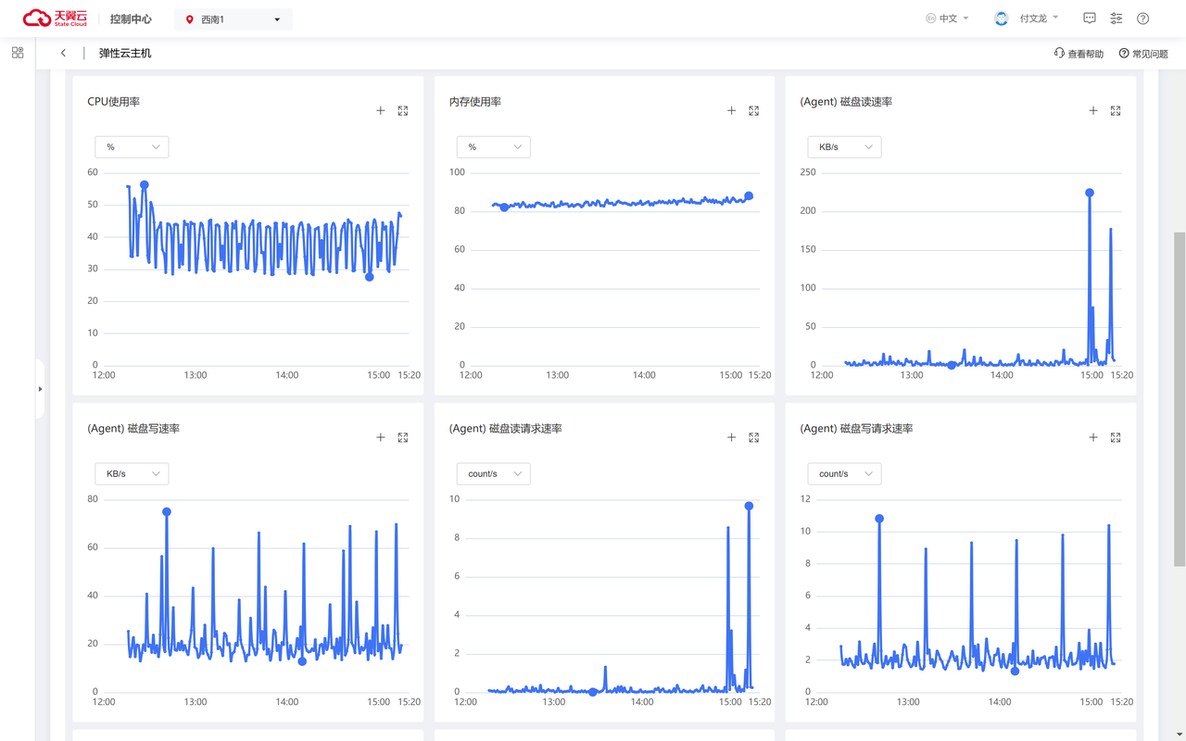The image size is (1186, 741).
Task: Click the scrollbar down arrow
Action: coord(1180,735)
